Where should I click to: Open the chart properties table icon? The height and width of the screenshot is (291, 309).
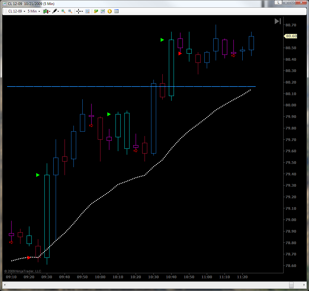[x=116, y=11]
